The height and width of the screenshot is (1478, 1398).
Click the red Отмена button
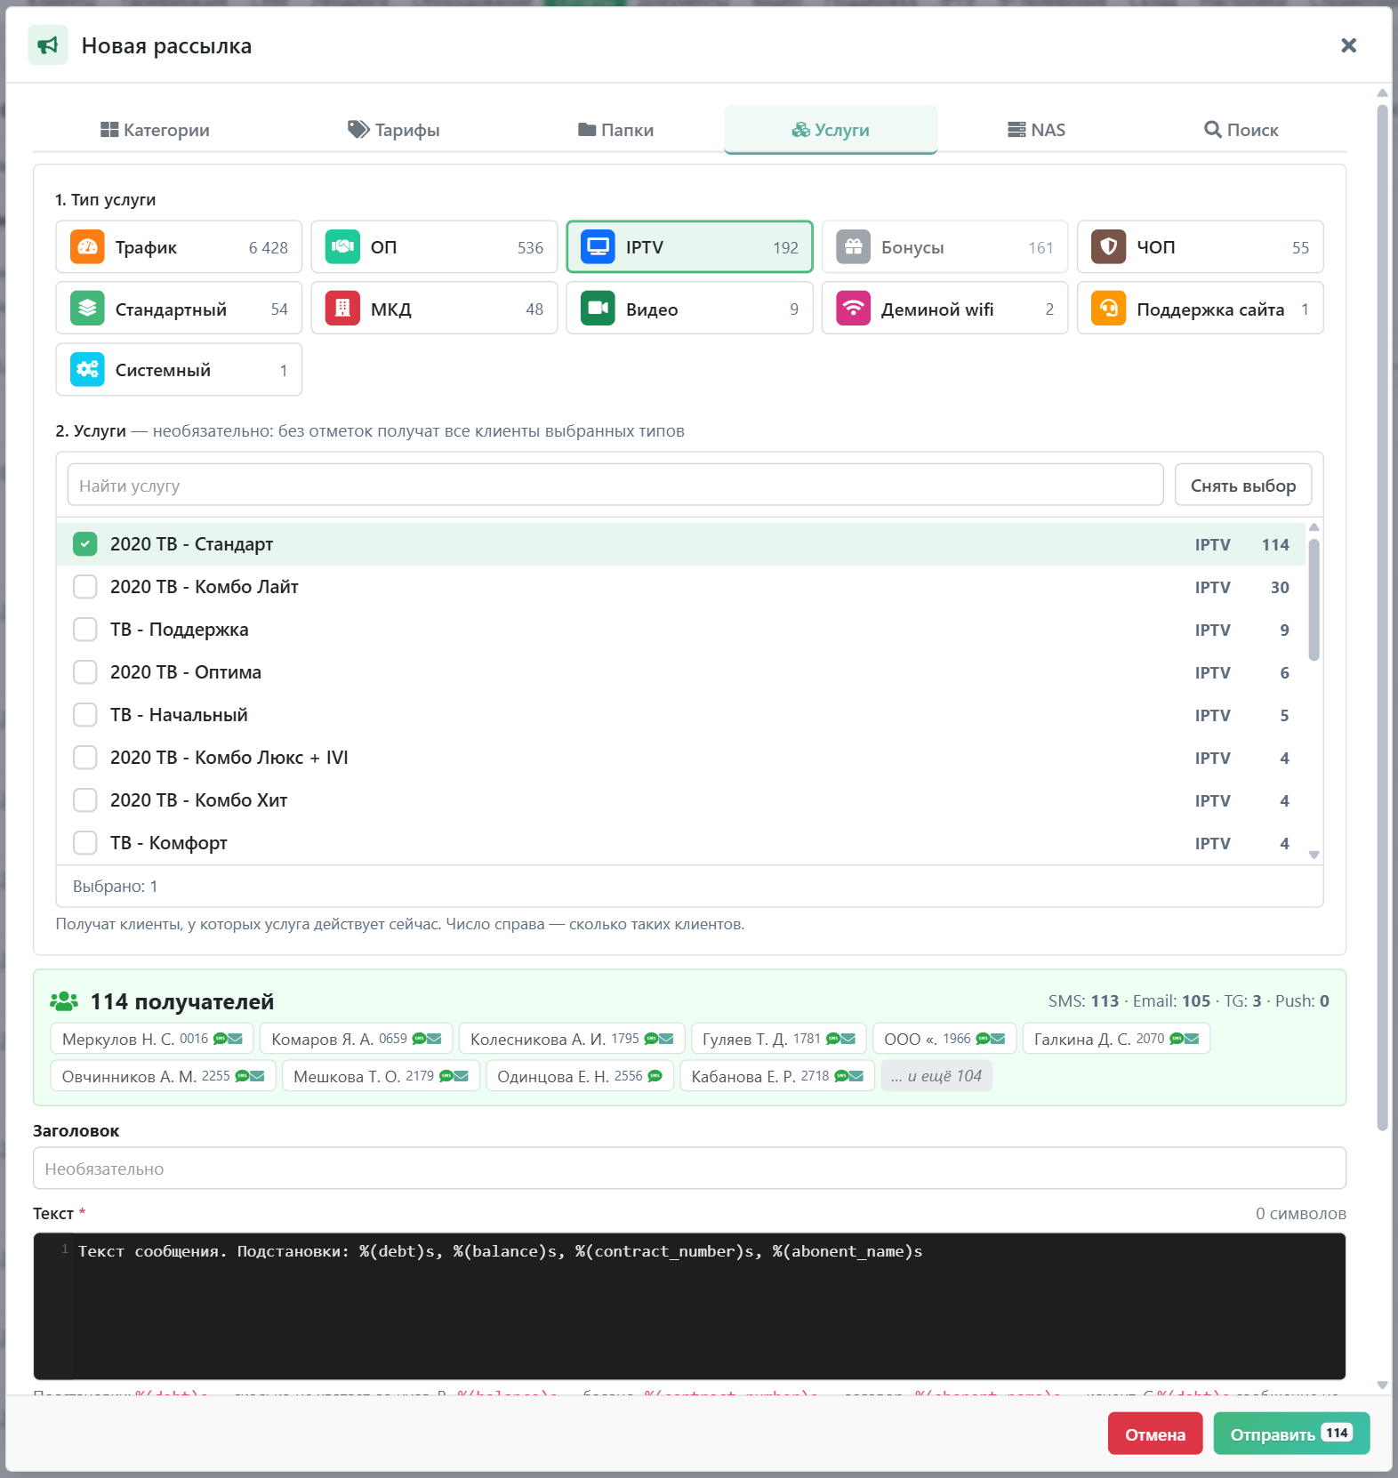(x=1155, y=1434)
